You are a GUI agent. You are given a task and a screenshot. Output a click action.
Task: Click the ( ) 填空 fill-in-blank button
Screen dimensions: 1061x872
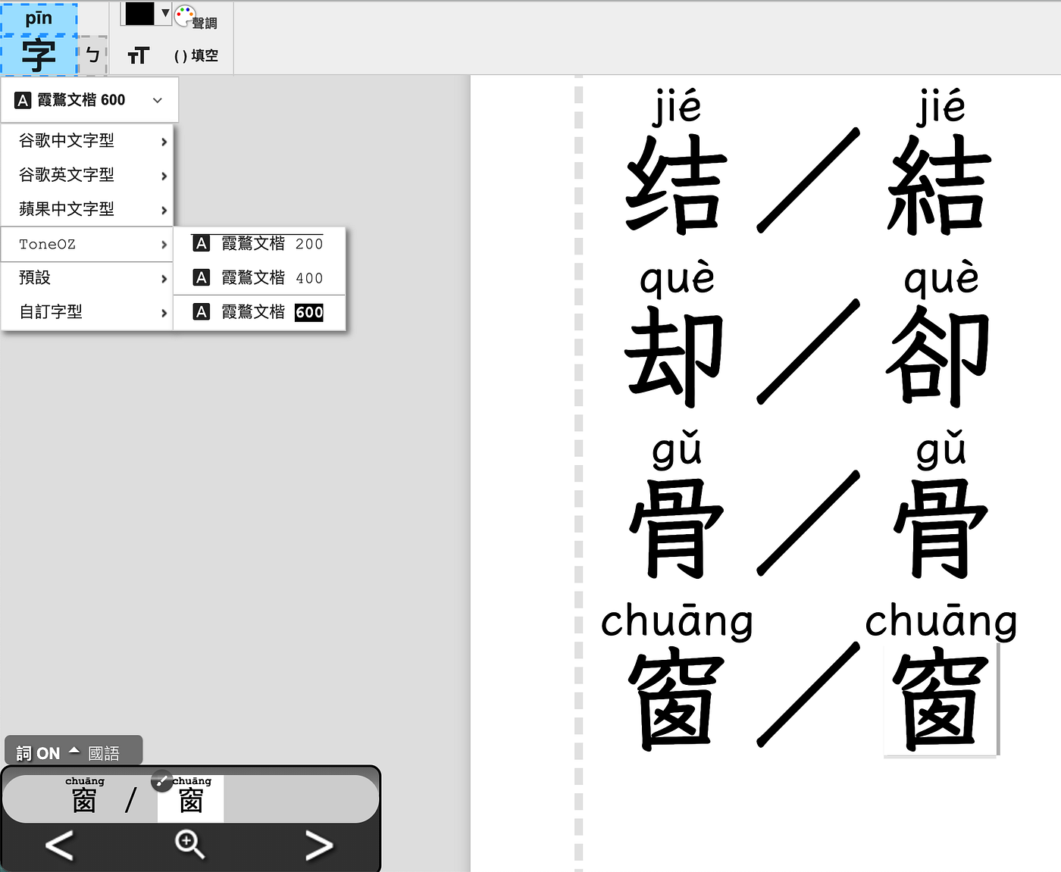pyautogui.click(x=196, y=55)
